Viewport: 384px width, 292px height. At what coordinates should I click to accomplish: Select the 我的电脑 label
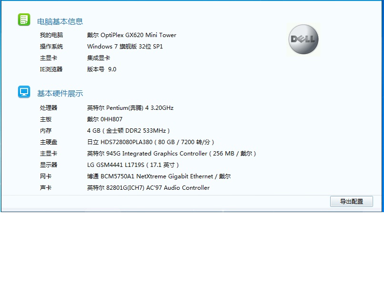coord(51,35)
